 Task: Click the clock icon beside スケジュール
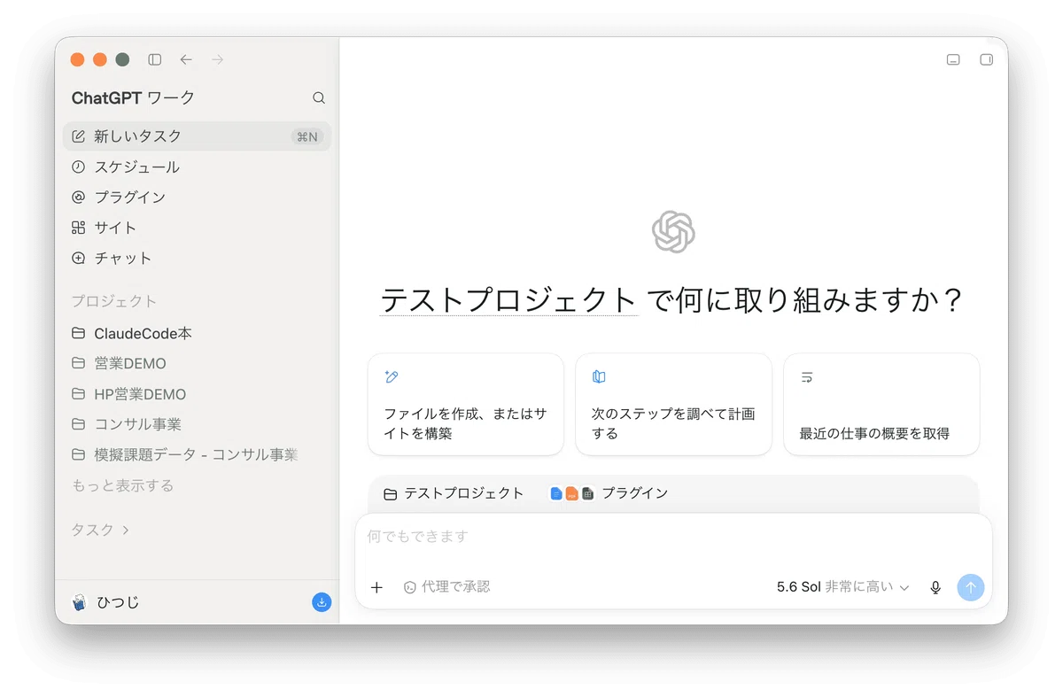pyautogui.click(x=78, y=167)
